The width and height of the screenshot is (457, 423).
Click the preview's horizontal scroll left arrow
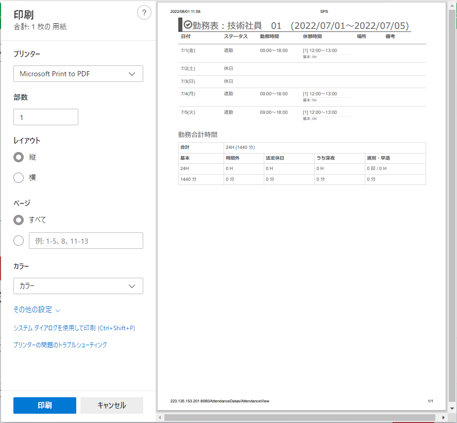160,417
